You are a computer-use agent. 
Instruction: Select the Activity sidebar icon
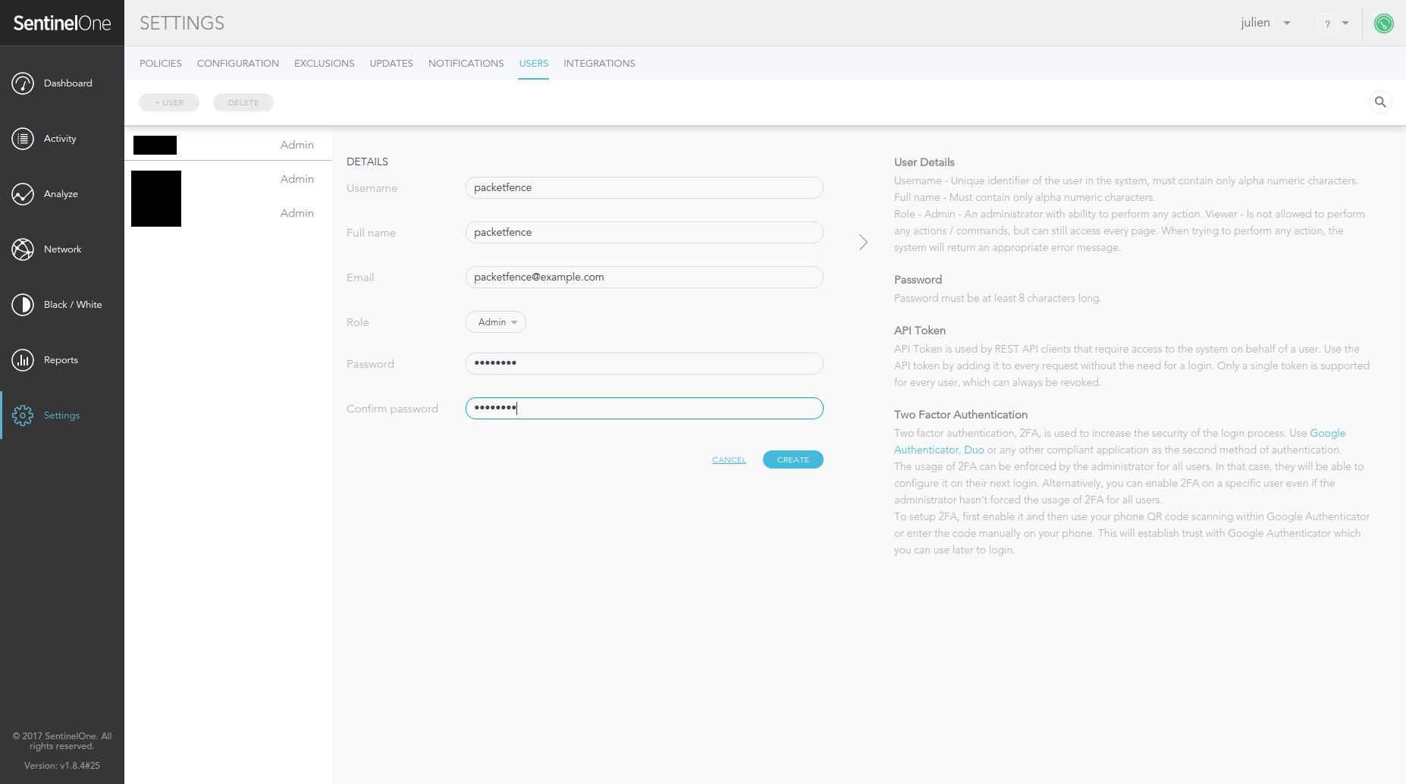[x=61, y=138]
